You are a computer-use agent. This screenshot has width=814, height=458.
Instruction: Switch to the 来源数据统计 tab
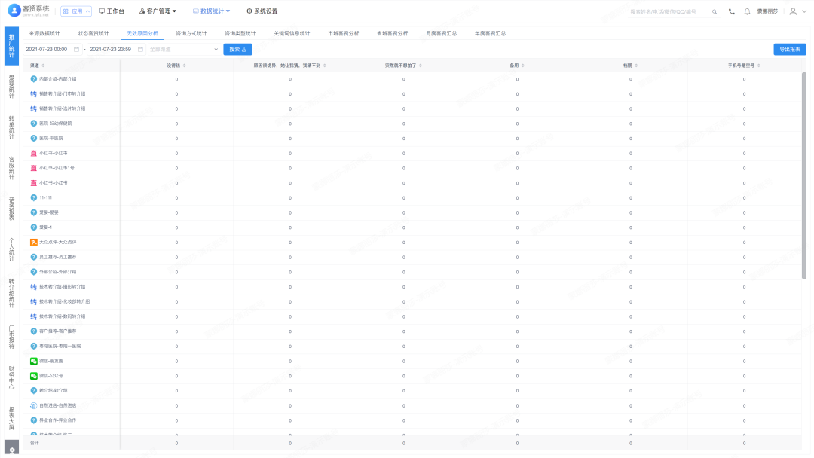[44, 33]
